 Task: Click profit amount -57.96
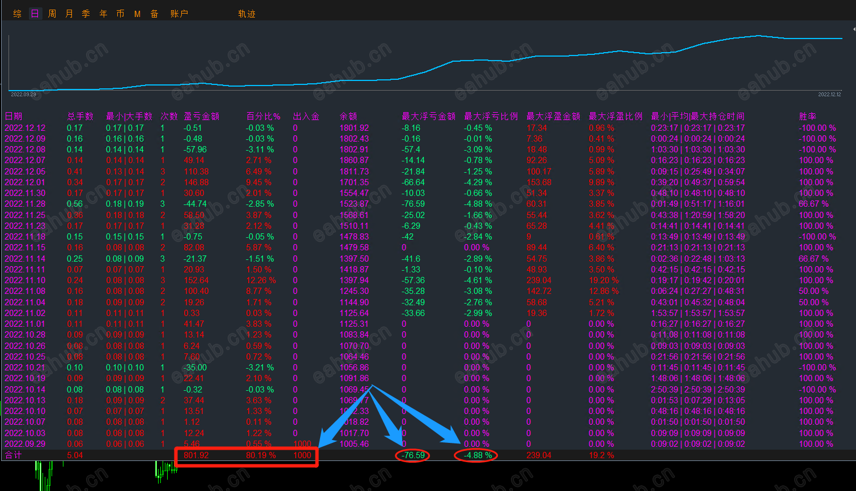(x=195, y=150)
